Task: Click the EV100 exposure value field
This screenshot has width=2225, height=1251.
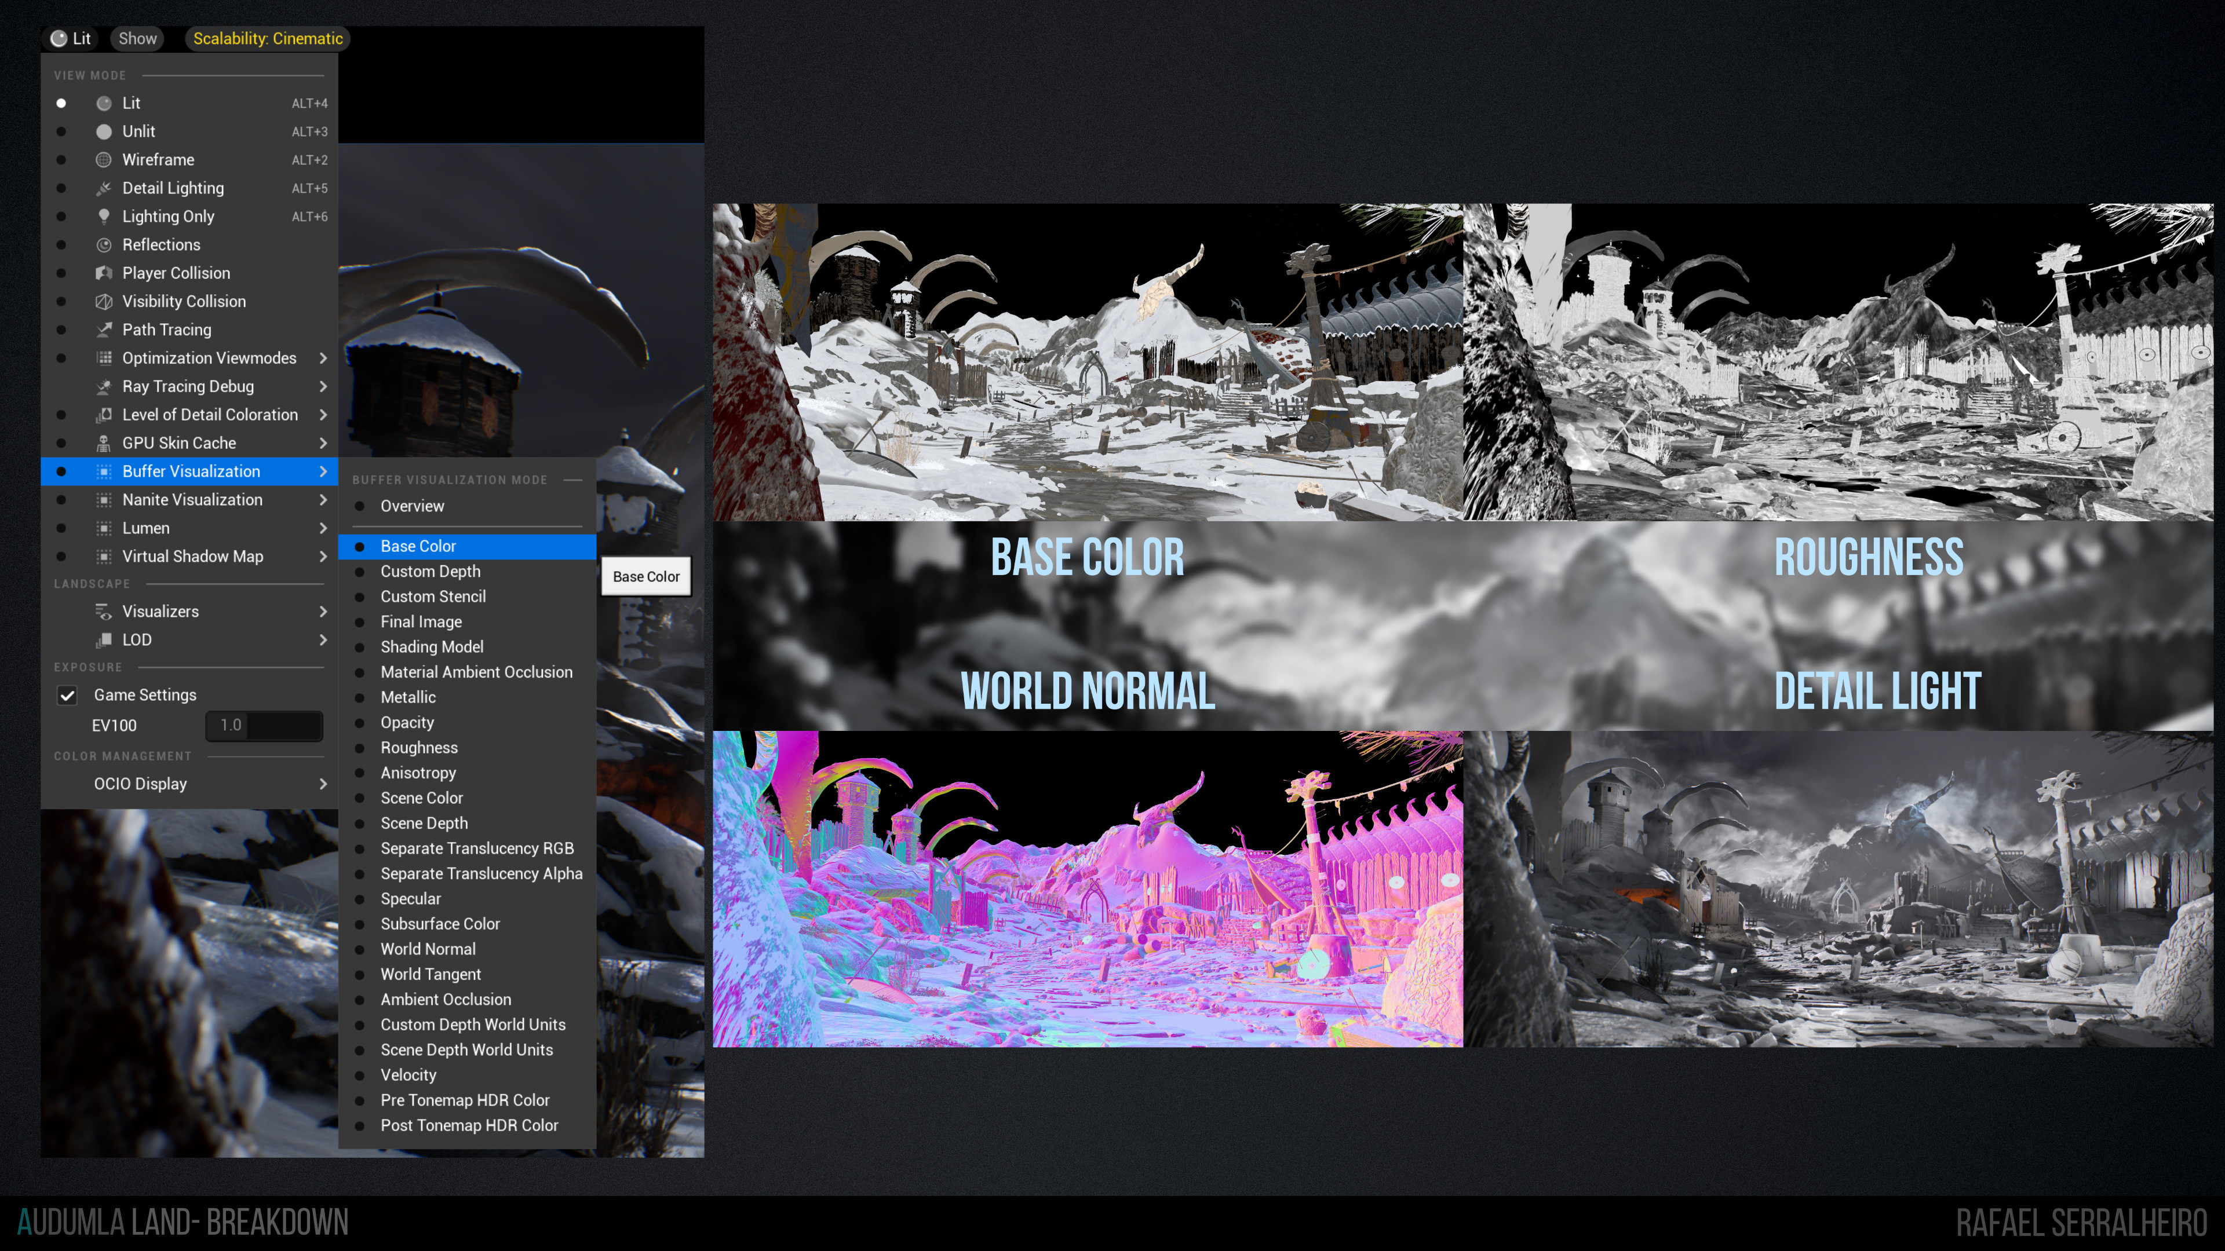Action: 264,725
